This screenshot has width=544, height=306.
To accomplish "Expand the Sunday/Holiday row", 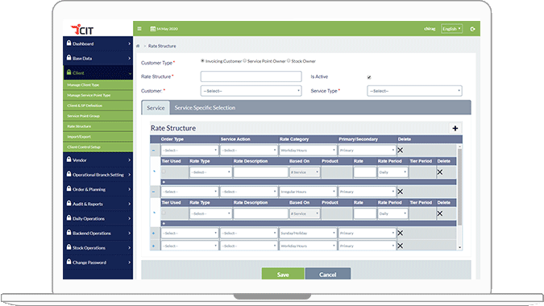I will click(x=153, y=234).
